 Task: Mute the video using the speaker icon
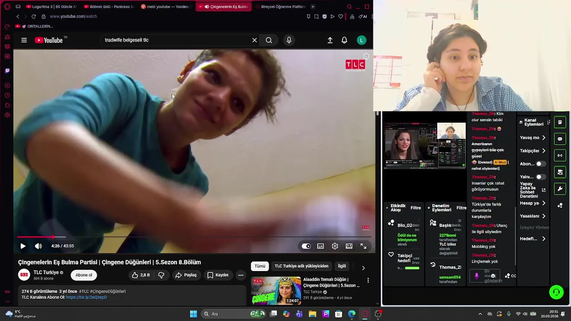point(38,246)
